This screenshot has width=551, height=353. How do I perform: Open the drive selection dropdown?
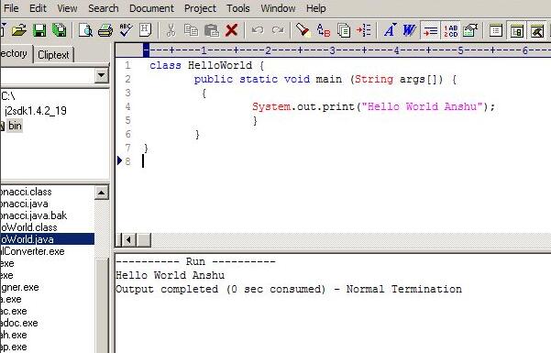[101, 75]
